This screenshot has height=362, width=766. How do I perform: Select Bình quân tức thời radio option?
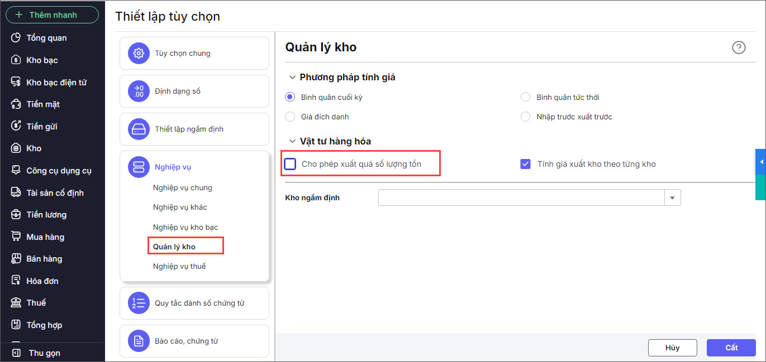click(x=525, y=97)
